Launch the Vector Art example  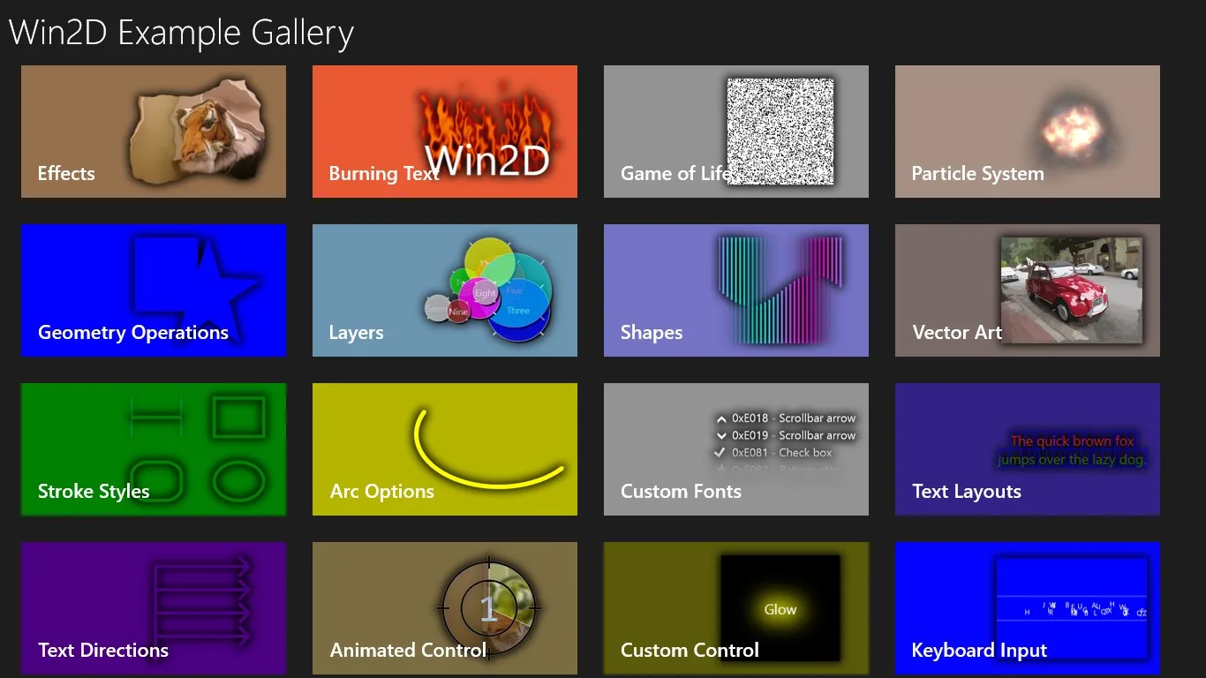[1028, 290]
